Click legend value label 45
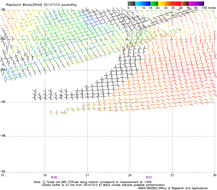Screen dimensions: 217x190 coord(196,8)
